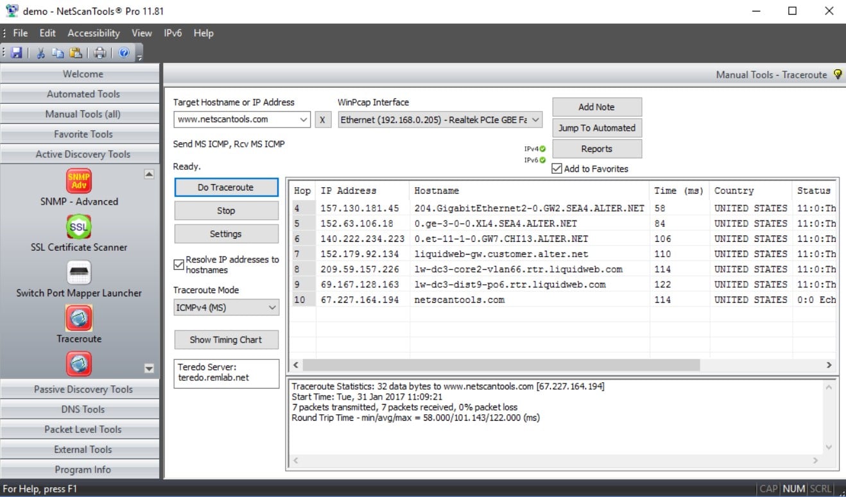Click the Print toolbar icon
Image resolution: width=846 pixels, height=497 pixels.
(x=100, y=53)
